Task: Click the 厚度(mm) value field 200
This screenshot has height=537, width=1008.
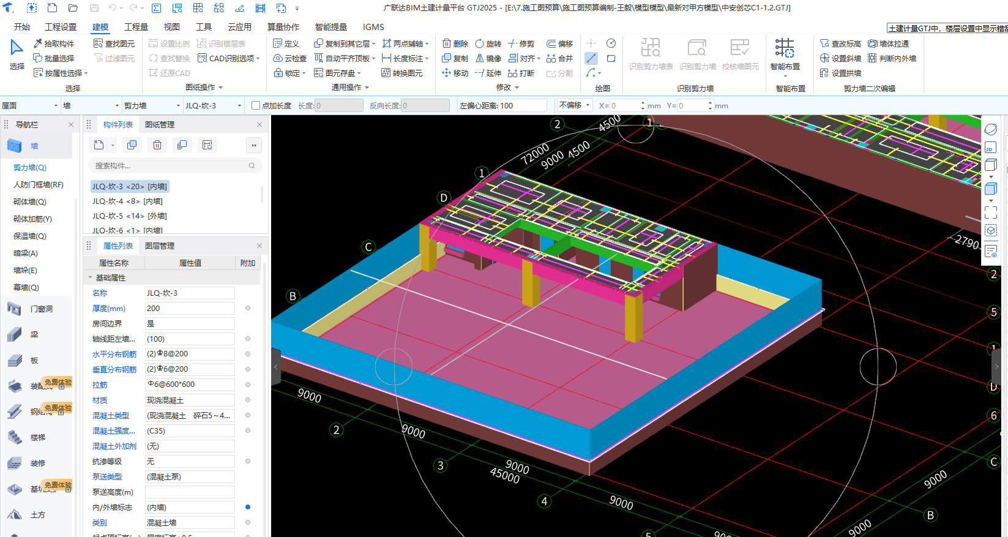Action: coord(190,308)
